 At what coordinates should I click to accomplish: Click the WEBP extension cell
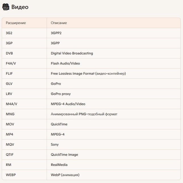pyautogui.click(x=11, y=175)
